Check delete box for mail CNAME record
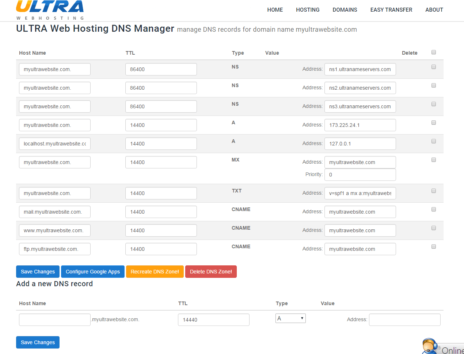The height and width of the screenshot is (354, 464). [x=434, y=209]
